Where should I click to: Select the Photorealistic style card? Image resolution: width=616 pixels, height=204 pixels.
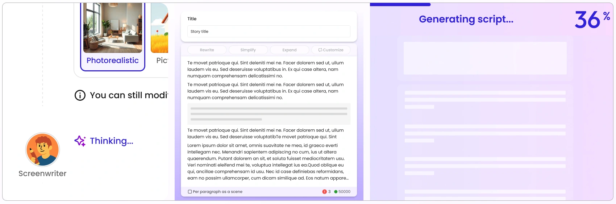(x=113, y=36)
